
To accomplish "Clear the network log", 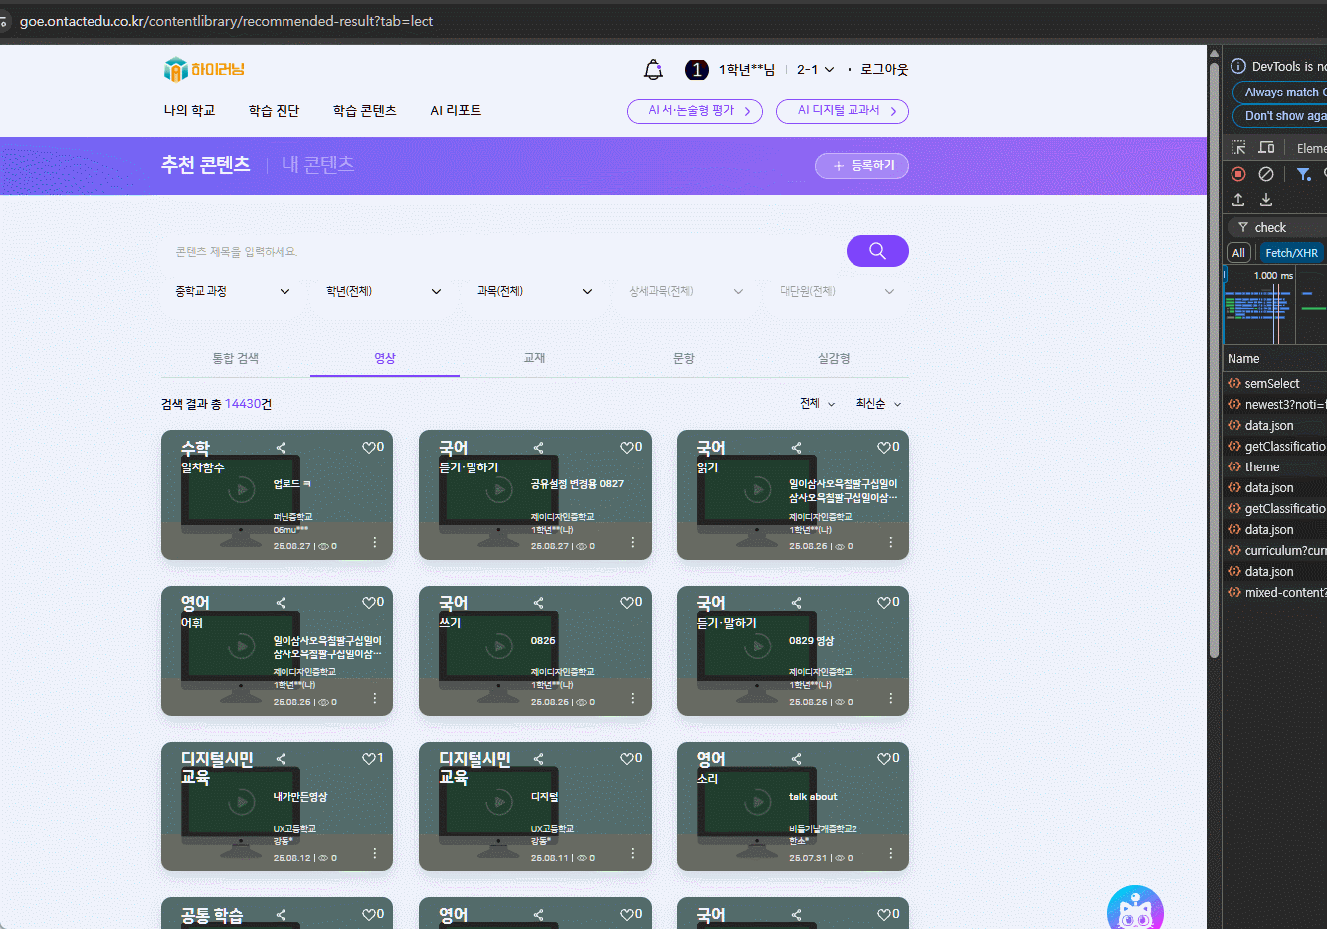I will tap(1266, 174).
